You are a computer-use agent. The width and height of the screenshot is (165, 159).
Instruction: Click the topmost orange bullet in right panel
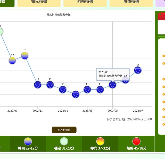click(x=163, y=56)
